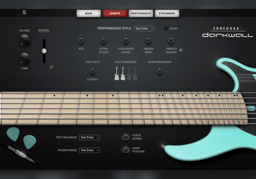Screen dimensions: 256x179
Task: Click the Responsiveness knob
Action: pyautogui.click(x=159, y=71)
